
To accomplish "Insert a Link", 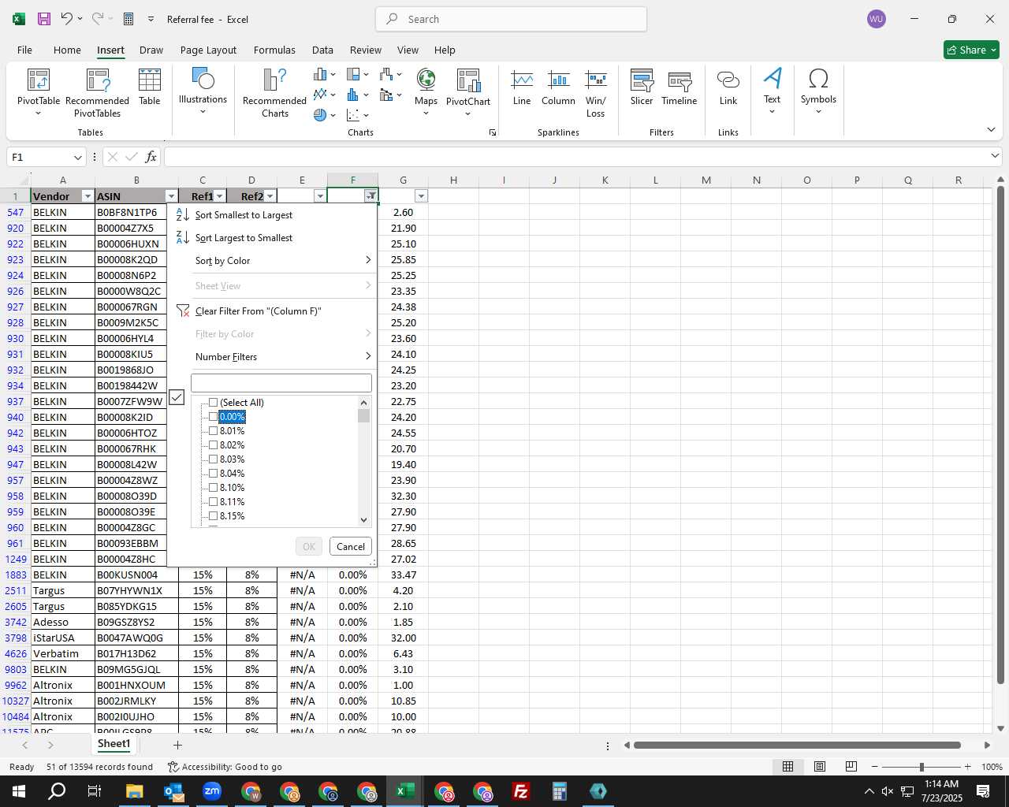I will click(728, 87).
